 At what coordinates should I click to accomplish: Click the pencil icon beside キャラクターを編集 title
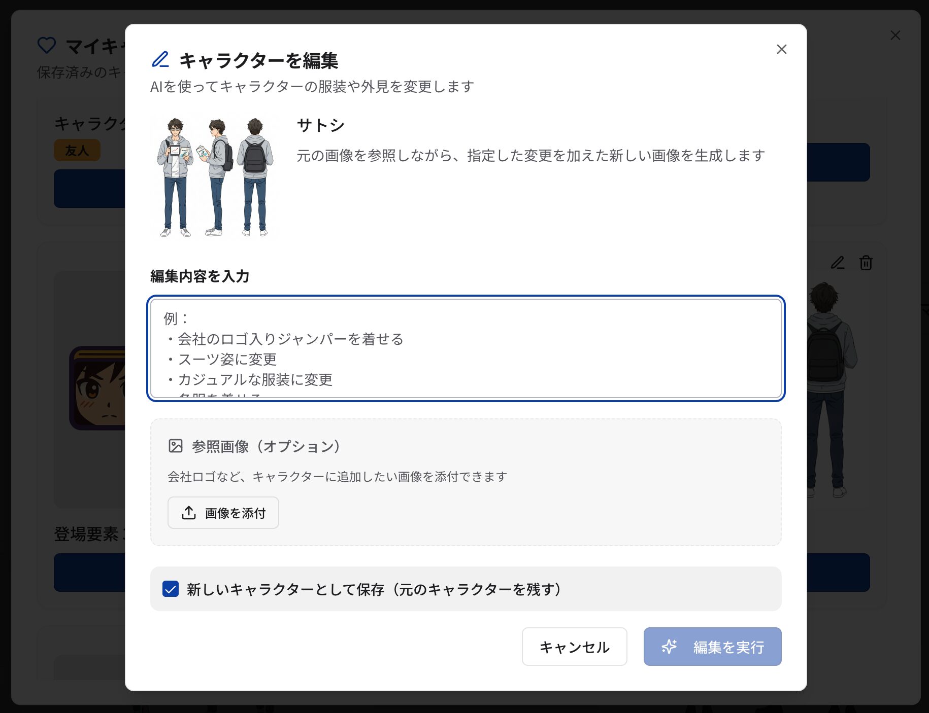click(x=160, y=59)
